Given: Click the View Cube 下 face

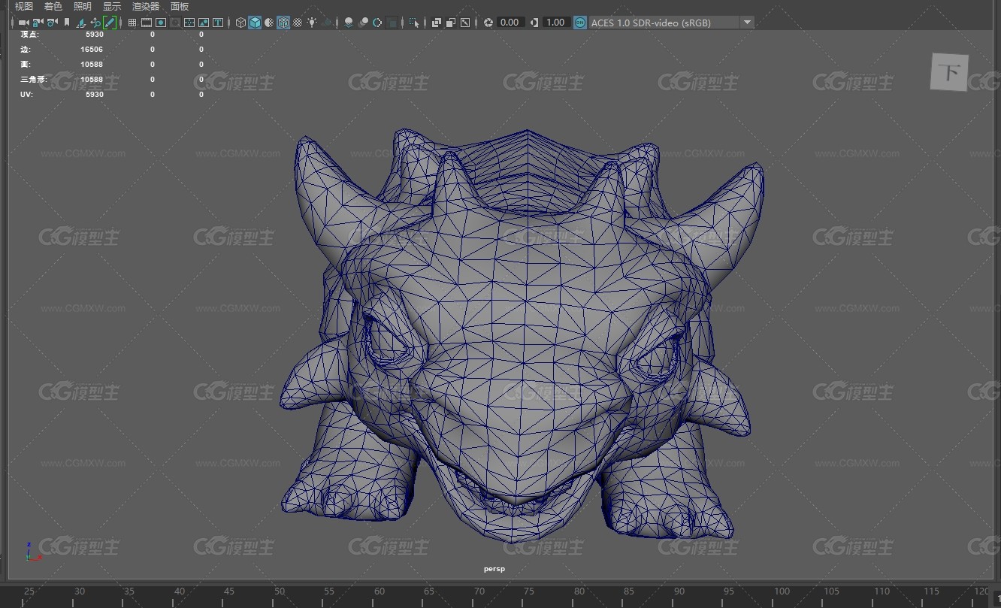Looking at the screenshot, I should point(950,73).
